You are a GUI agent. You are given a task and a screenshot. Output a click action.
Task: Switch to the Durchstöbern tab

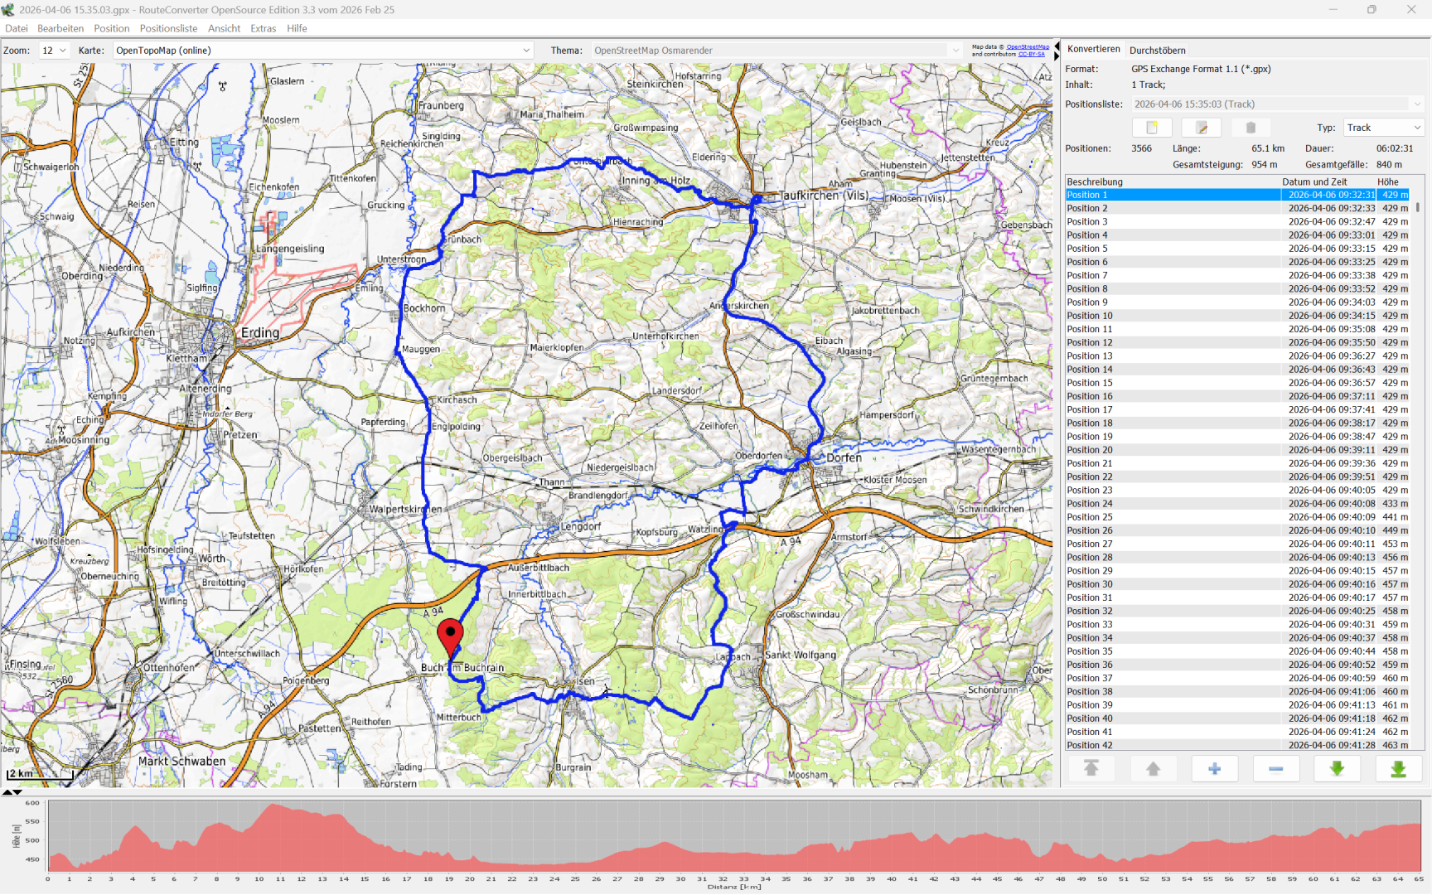[1157, 51]
